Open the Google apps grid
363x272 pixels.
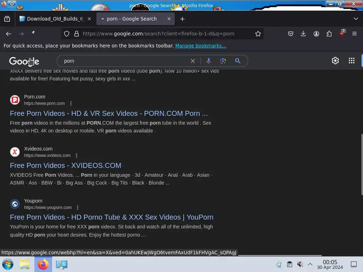[351, 61]
